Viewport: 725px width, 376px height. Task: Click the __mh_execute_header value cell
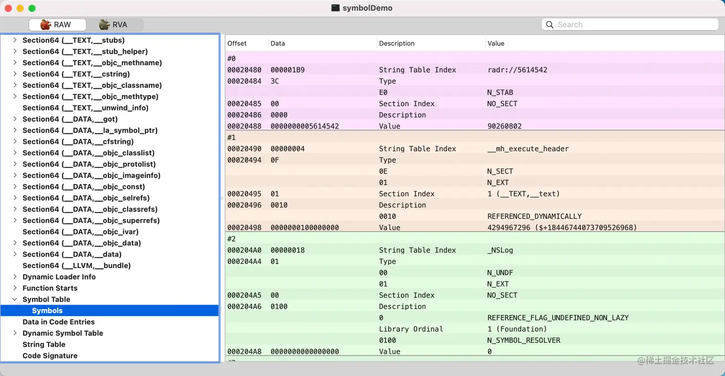click(528, 149)
